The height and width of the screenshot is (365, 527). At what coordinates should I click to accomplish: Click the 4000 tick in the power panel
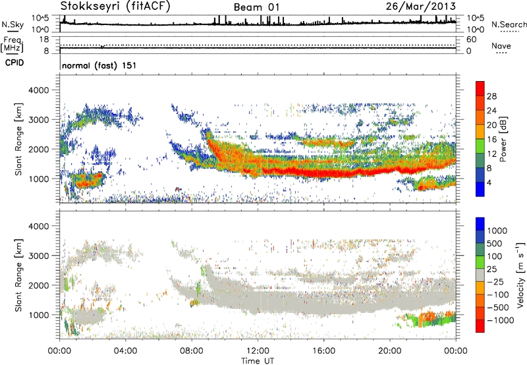click(x=40, y=90)
